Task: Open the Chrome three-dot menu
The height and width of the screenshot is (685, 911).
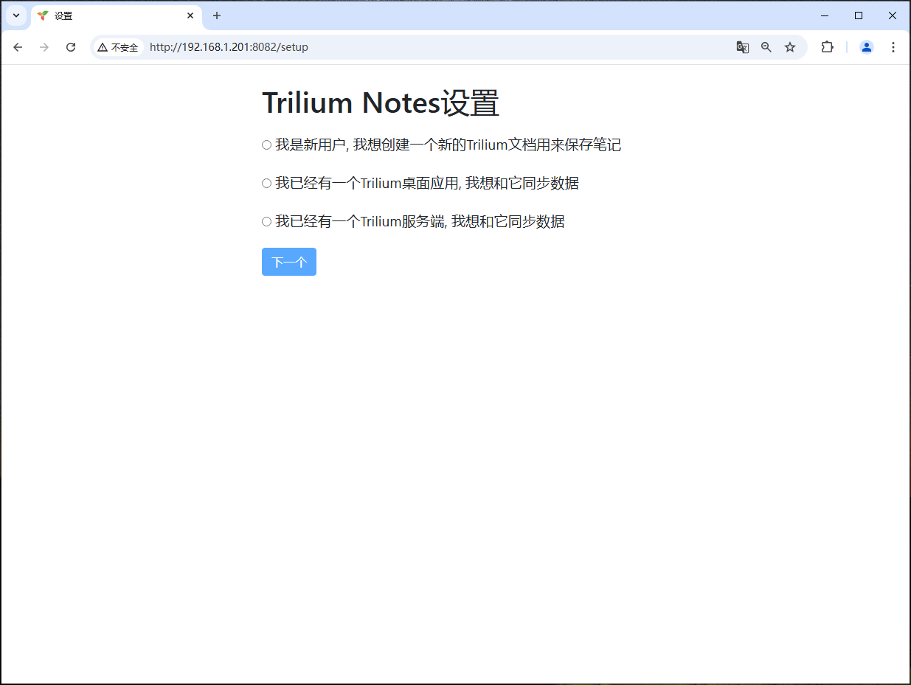Action: point(893,46)
